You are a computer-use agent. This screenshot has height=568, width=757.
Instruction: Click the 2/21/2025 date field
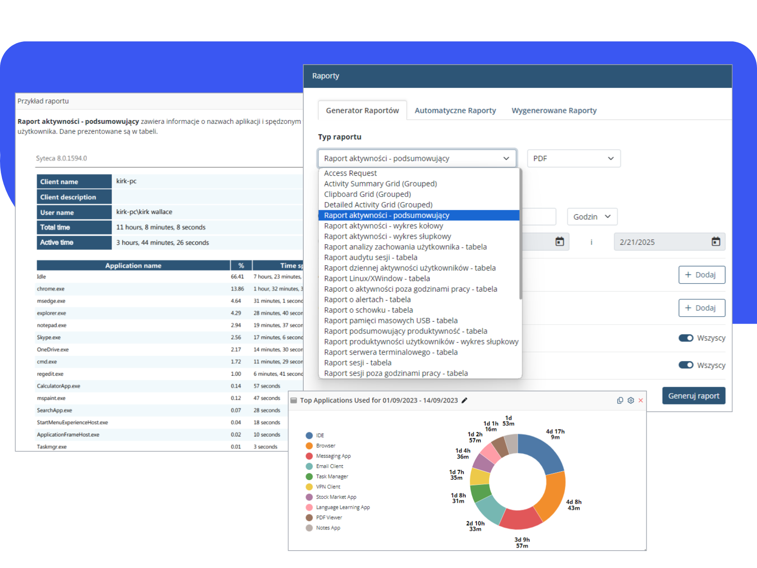tap(661, 242)
